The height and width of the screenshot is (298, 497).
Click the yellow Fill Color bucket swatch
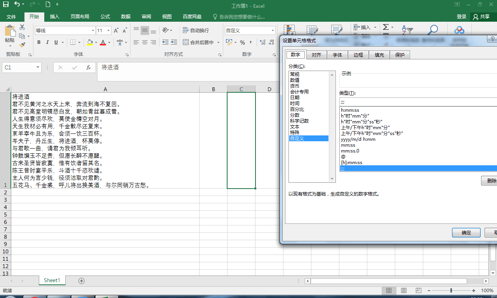point(90,42)
